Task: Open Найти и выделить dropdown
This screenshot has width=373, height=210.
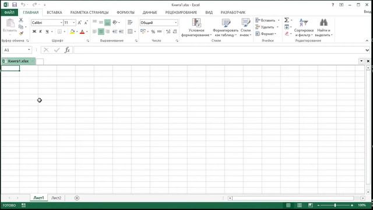Action: tap(323, 27)
